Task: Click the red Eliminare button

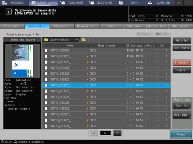Action: coord(182,63)
